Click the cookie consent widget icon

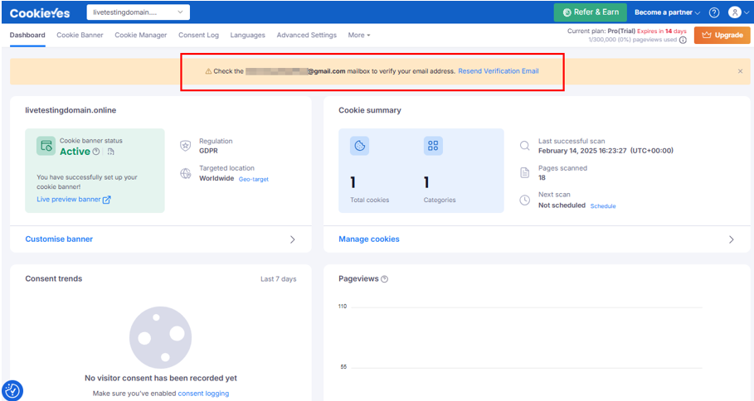coord(12,390)
